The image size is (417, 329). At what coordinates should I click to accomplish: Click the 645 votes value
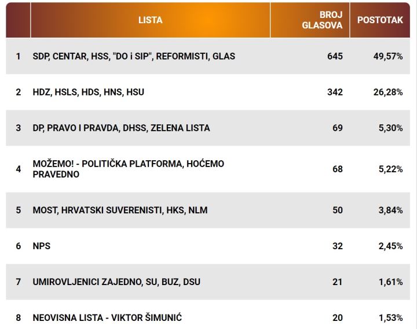coord(335,56)
